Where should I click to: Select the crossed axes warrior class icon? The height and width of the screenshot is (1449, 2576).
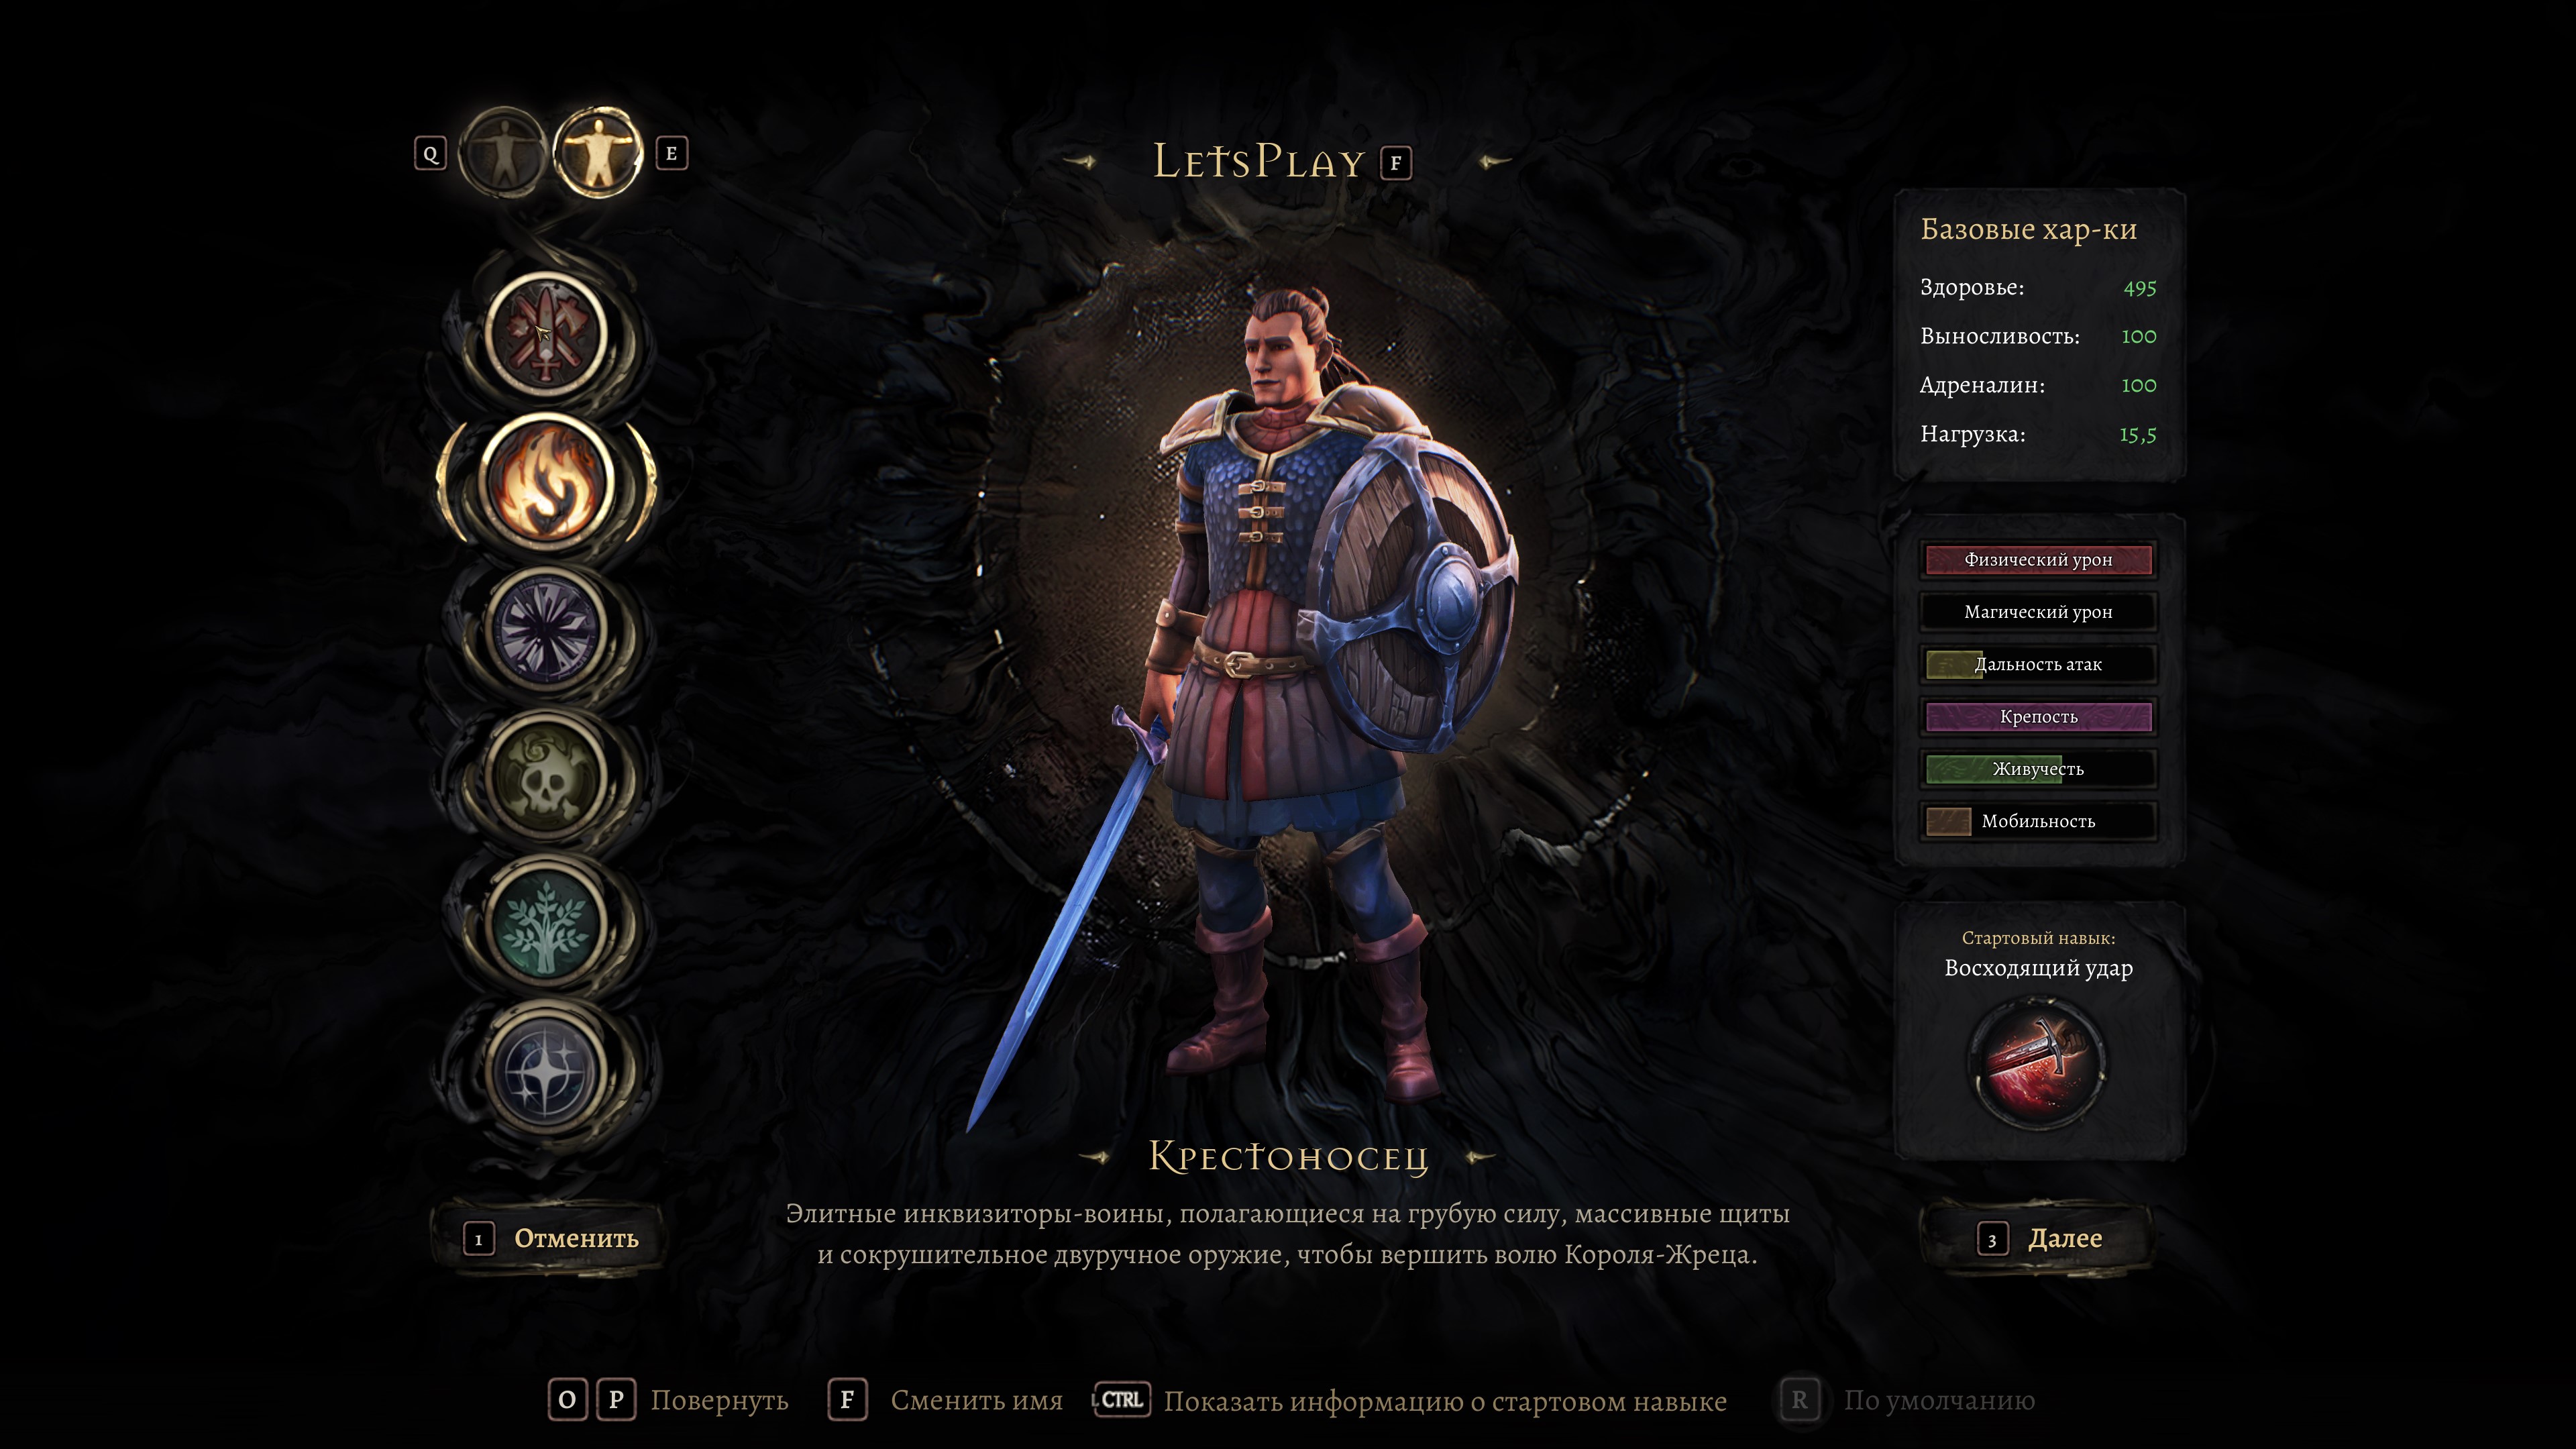(x=546, y=333)
